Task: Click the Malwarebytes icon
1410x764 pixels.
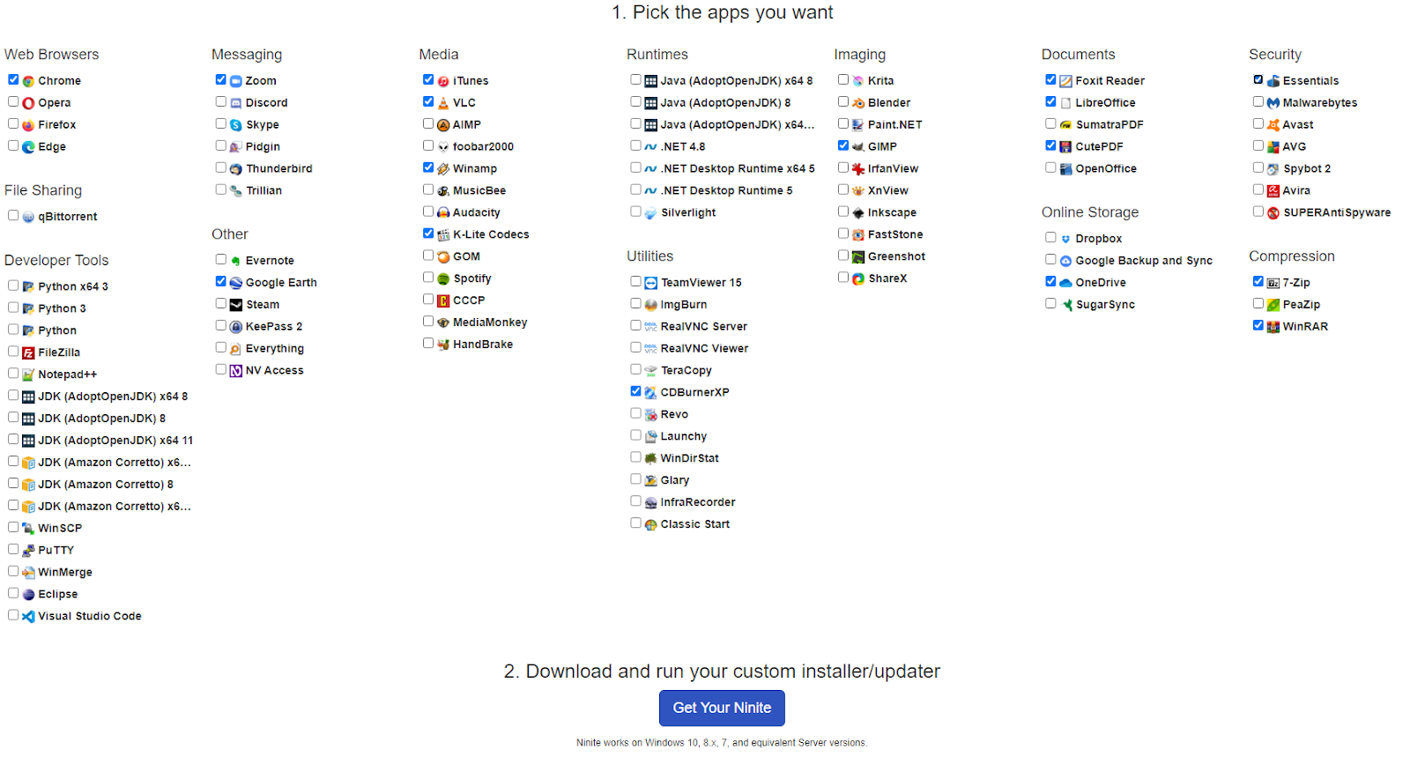Action: (1273, 103)
